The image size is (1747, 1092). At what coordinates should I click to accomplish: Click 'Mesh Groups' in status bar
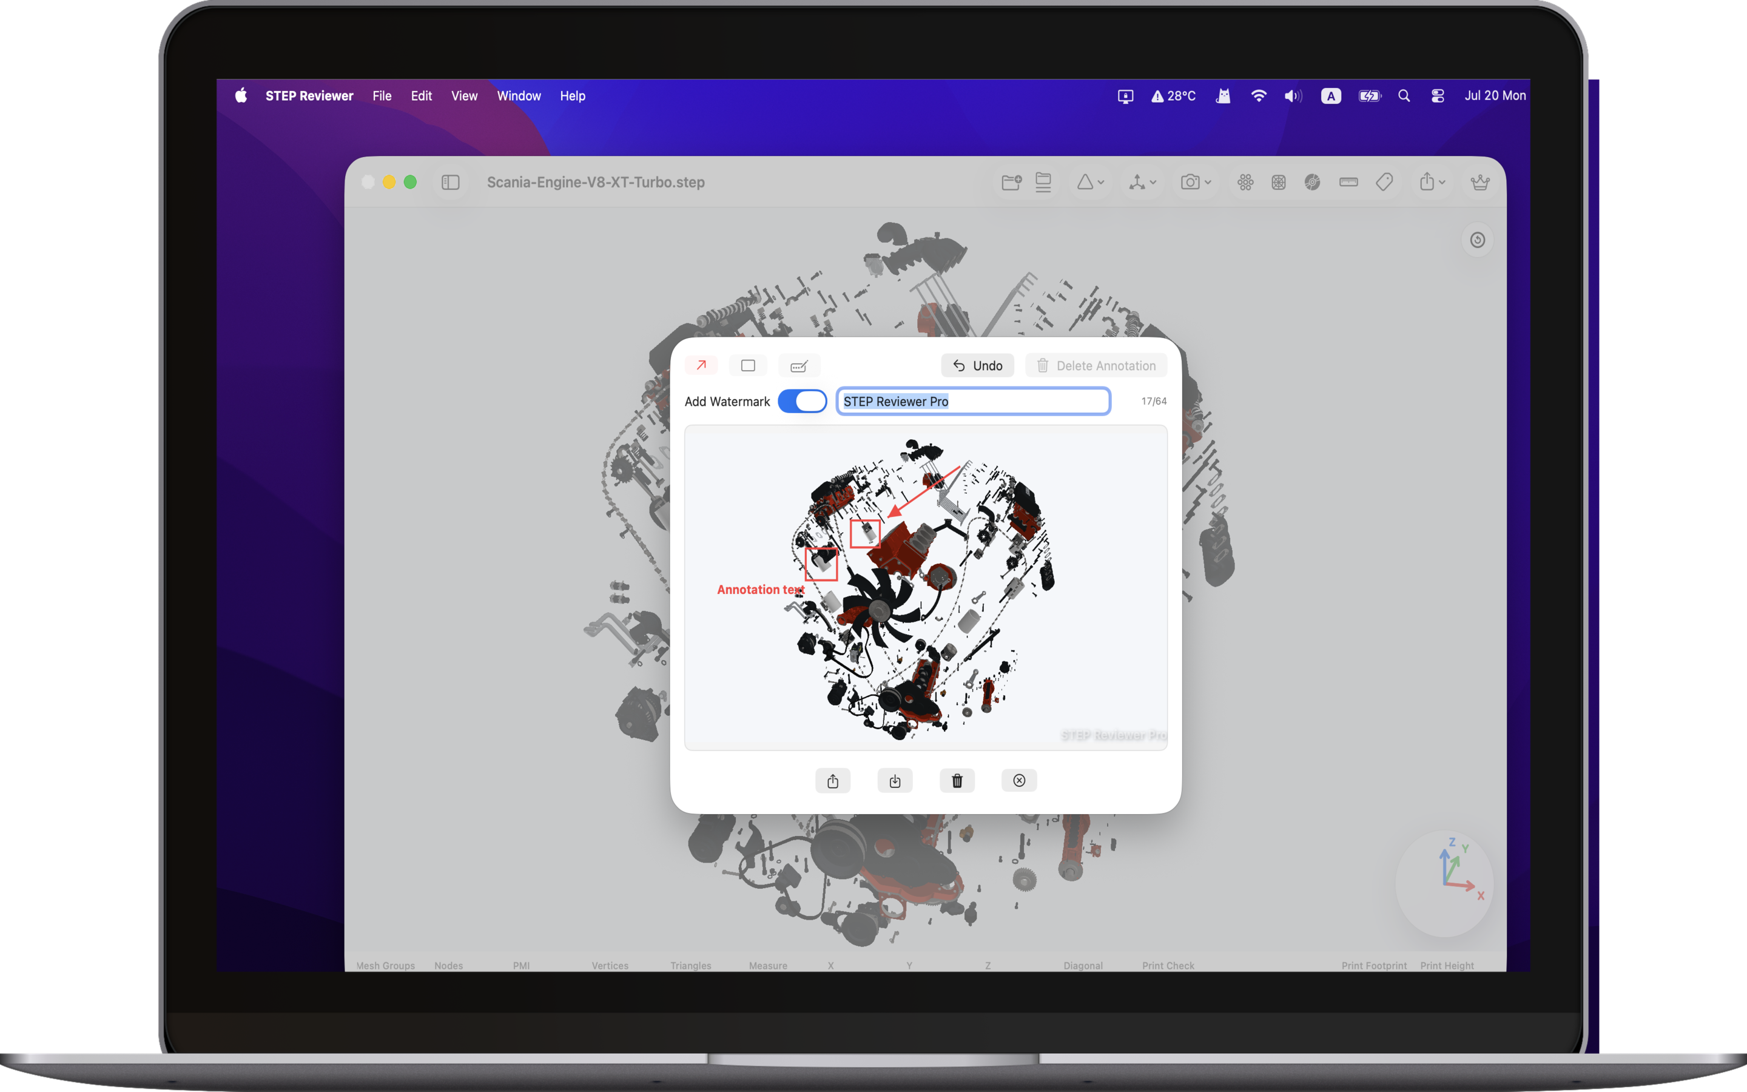[x=386, y=966]
